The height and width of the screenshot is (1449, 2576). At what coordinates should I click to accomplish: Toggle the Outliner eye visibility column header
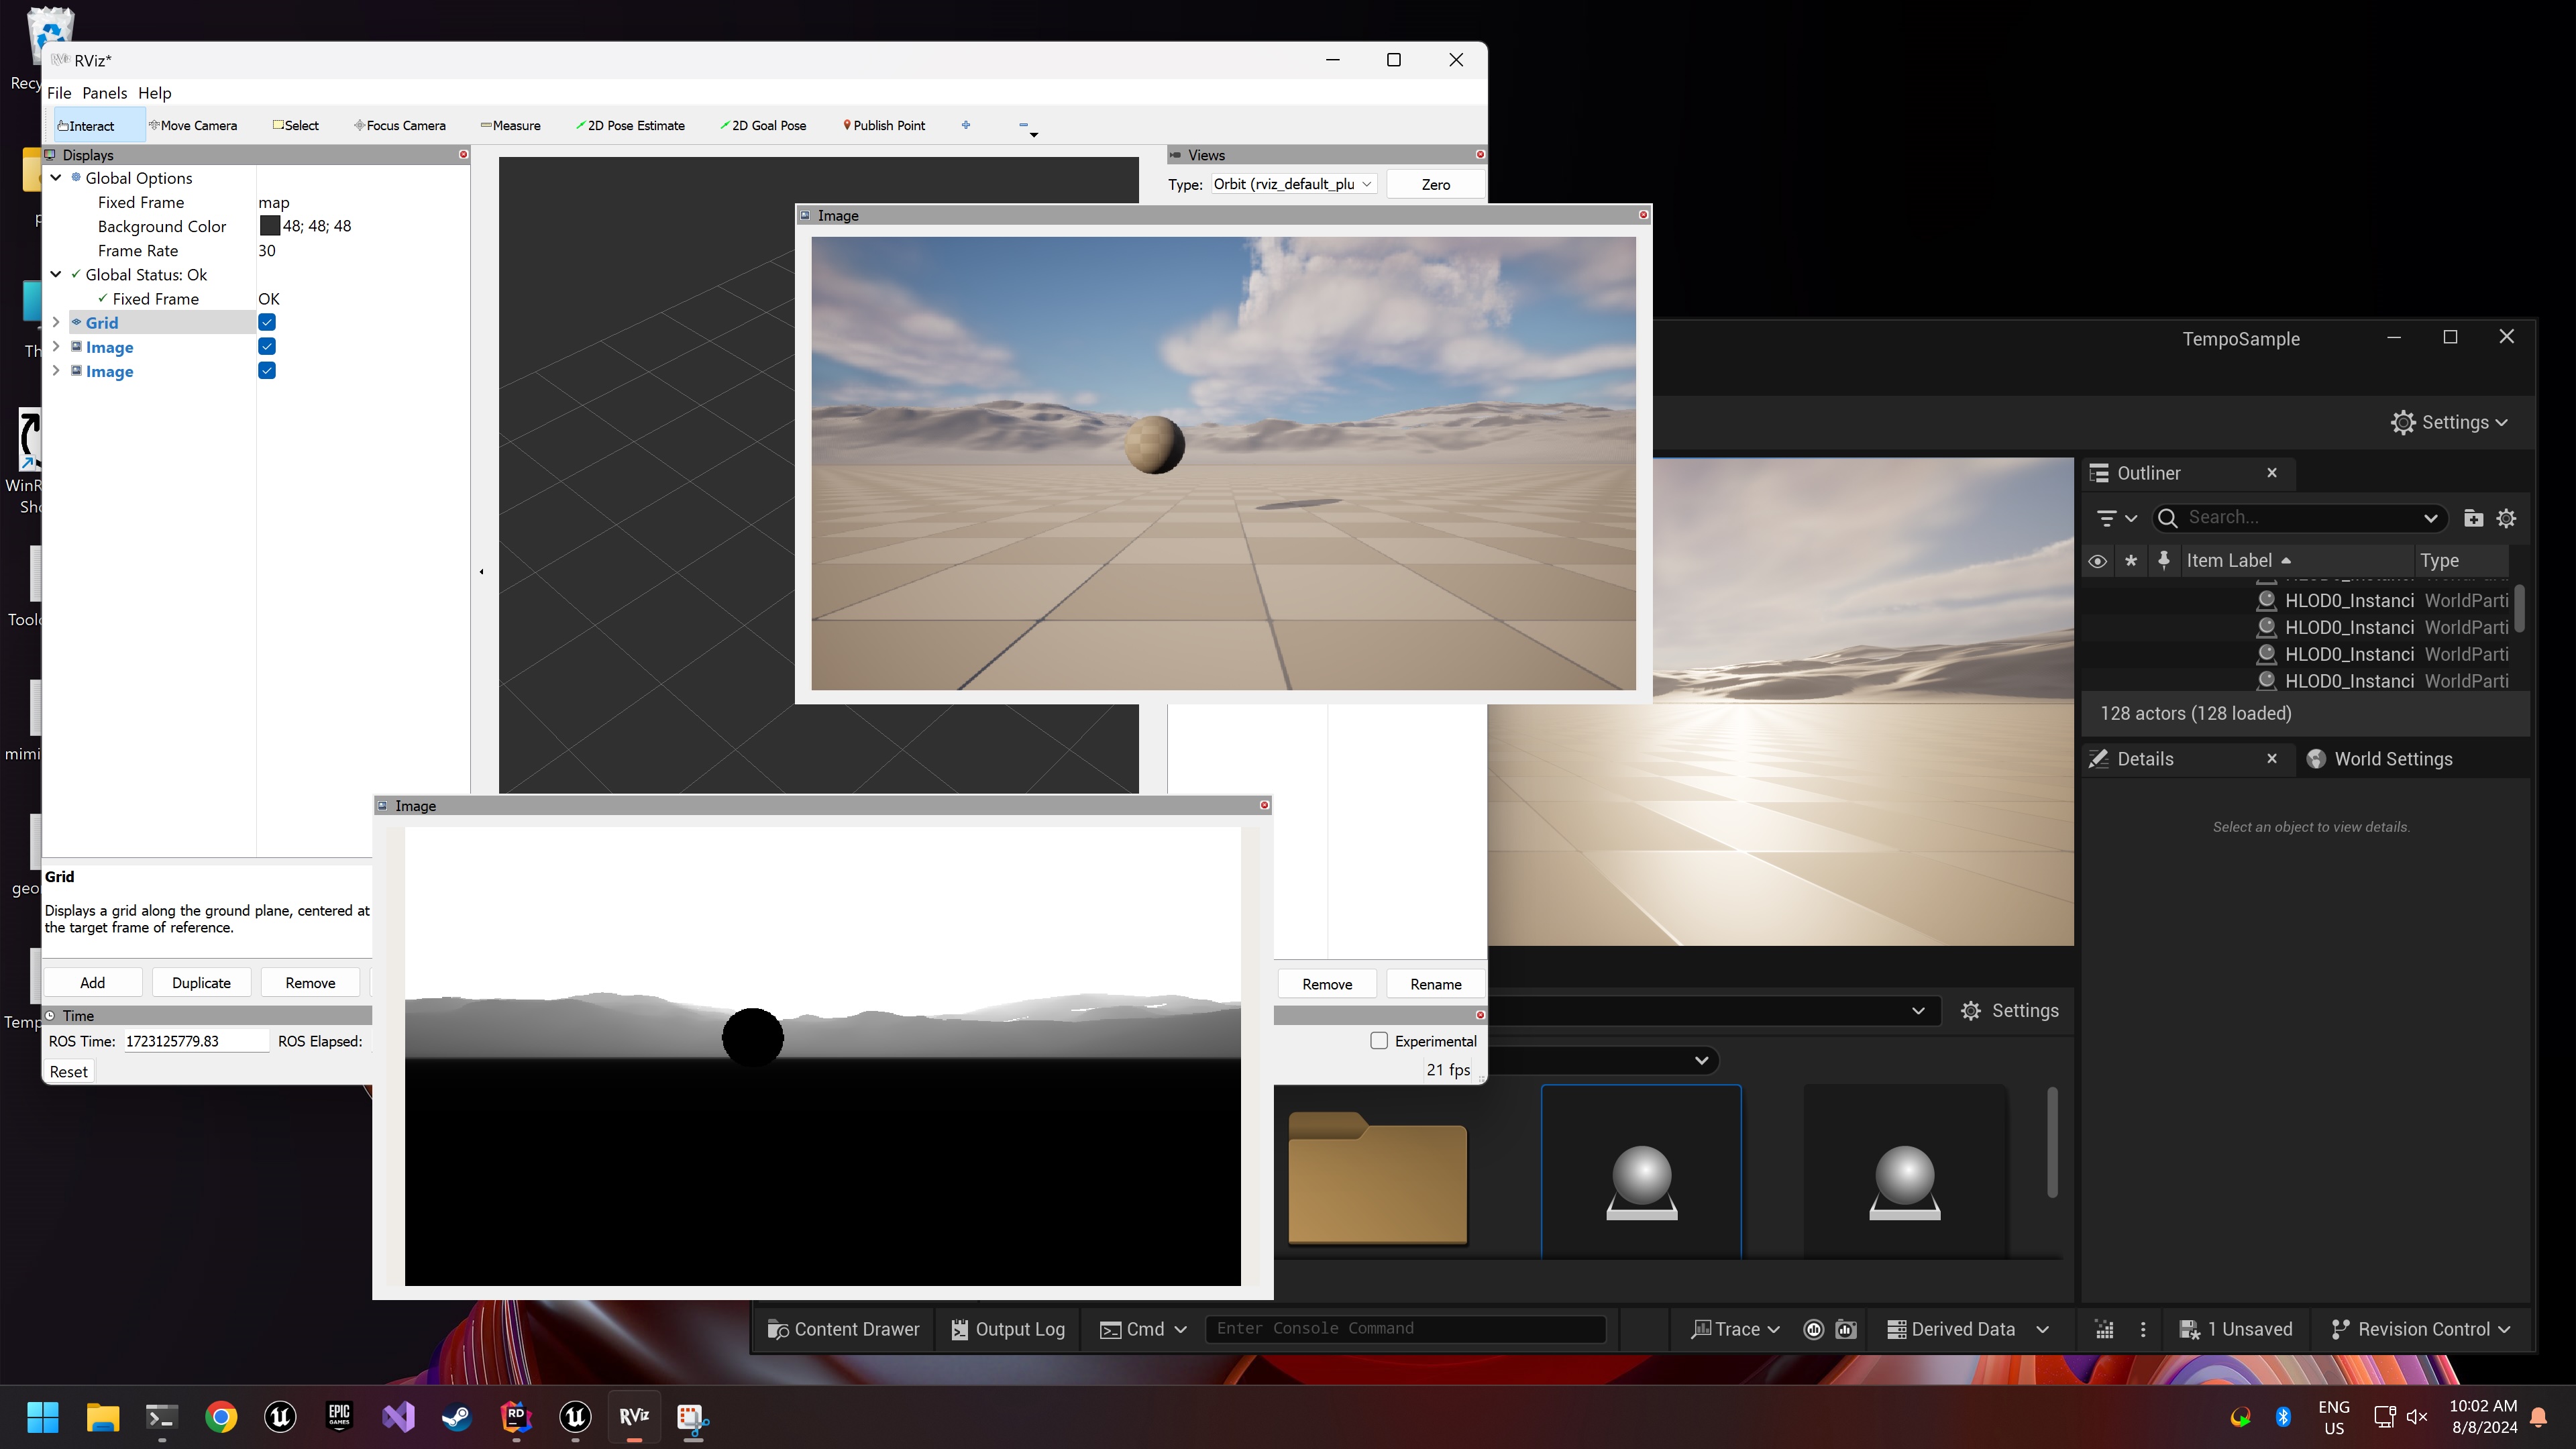2098,561
